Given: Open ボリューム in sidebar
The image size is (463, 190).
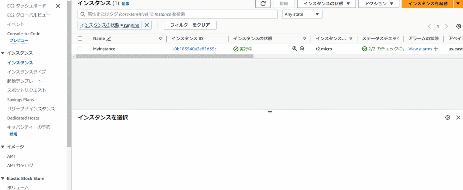Looking at the screenshot, I should (x=18, y=187).
